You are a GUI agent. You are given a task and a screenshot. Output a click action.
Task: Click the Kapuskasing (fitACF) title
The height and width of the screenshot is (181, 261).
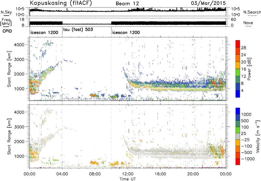61,3
